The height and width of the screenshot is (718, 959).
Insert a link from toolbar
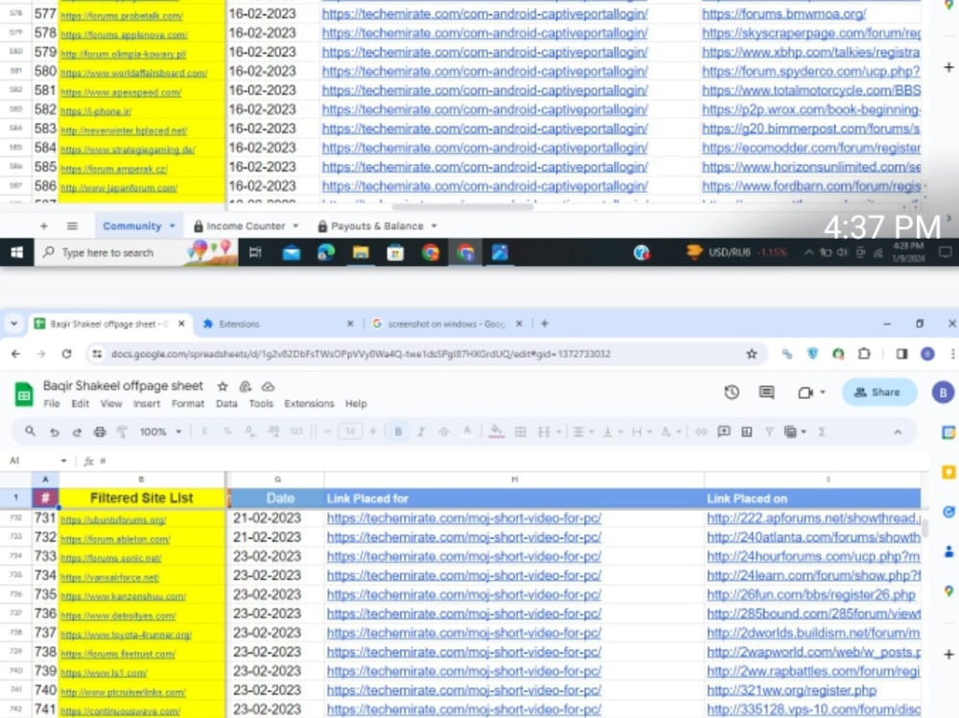coord(701,431)
